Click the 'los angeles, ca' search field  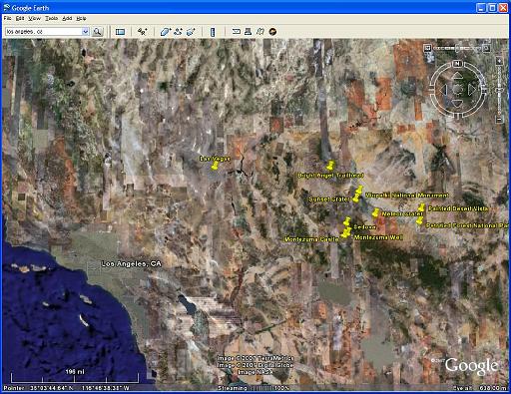click(x=44, y=32)
